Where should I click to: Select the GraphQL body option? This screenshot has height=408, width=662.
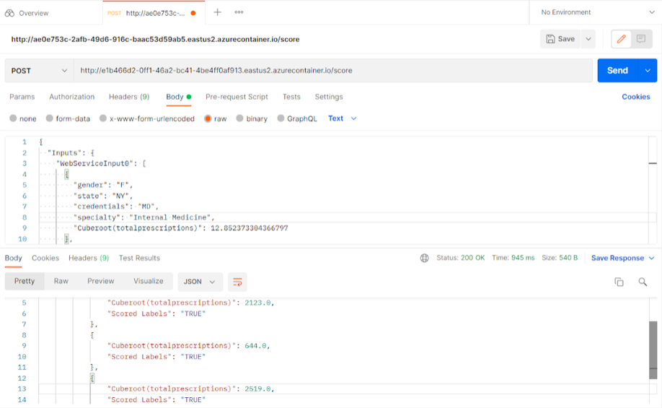click(297, 119)
